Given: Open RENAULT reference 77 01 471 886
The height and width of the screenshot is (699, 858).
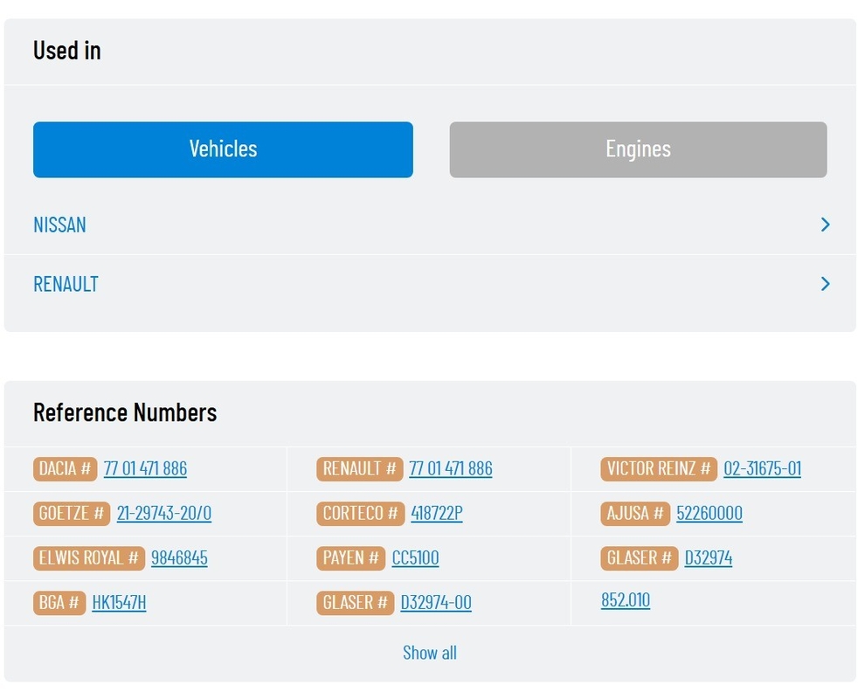Looking at the screenshot, I should (x=450, y=468).
